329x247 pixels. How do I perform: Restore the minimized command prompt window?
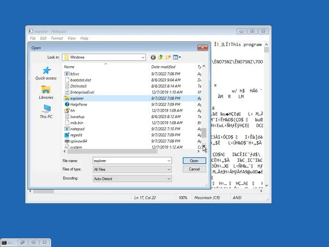click(22, 242)
